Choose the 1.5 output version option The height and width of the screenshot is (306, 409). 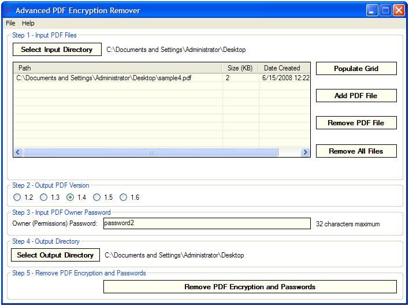[97, 197]
